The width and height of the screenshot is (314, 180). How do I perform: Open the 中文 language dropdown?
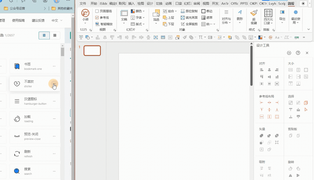[x=57, y=21]
